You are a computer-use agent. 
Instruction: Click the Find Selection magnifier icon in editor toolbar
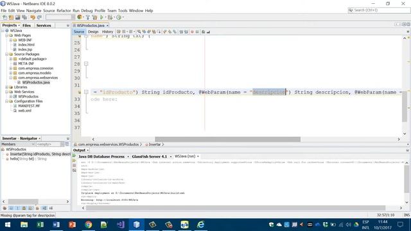tap(139, 31)
